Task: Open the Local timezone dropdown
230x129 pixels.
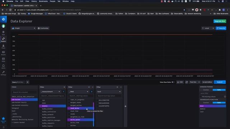Action: [x=208, y=28]
